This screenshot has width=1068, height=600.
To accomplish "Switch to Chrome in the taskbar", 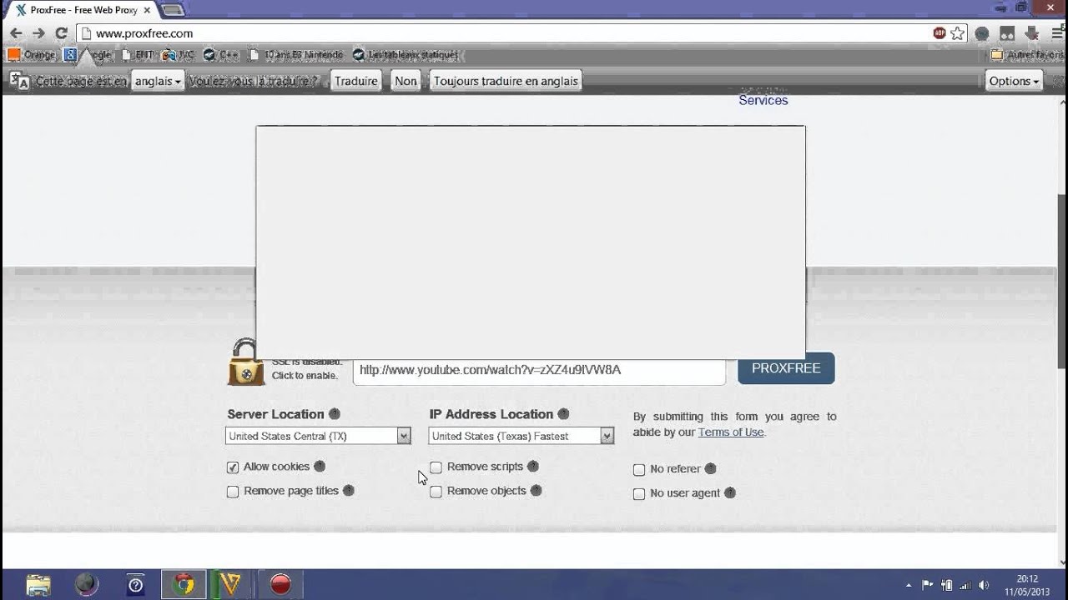I will pyautogui.click(x=184, y=585).
